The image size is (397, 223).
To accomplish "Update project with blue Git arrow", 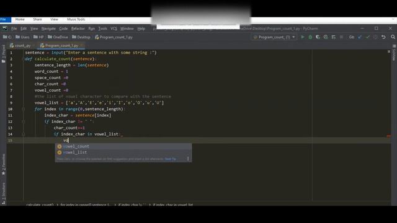I will click(360, 37).
